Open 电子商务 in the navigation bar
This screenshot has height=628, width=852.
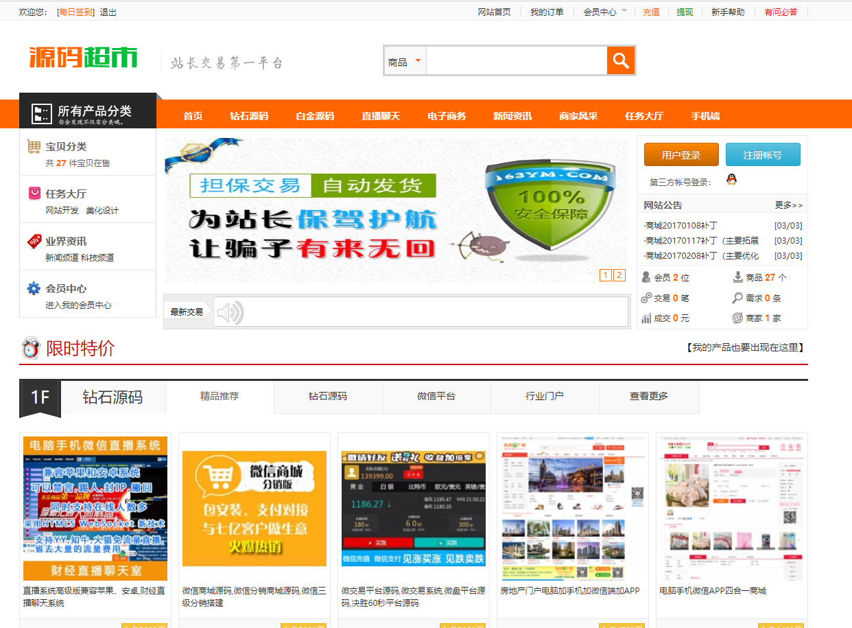447,116
